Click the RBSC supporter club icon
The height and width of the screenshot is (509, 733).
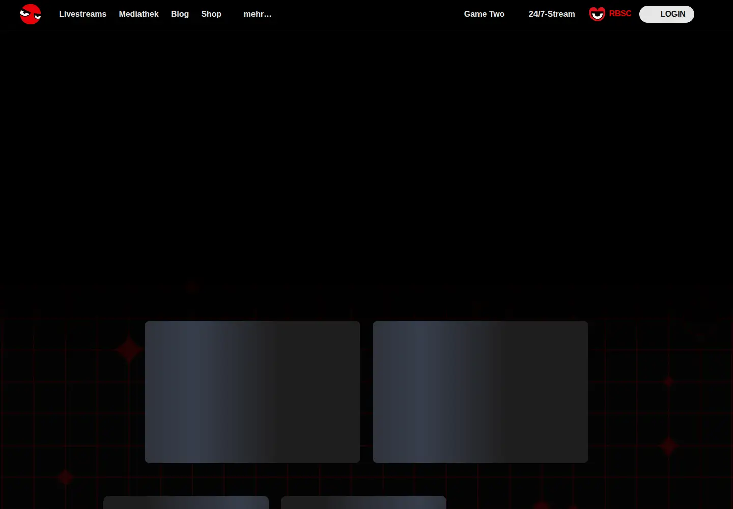pos(597,14)
